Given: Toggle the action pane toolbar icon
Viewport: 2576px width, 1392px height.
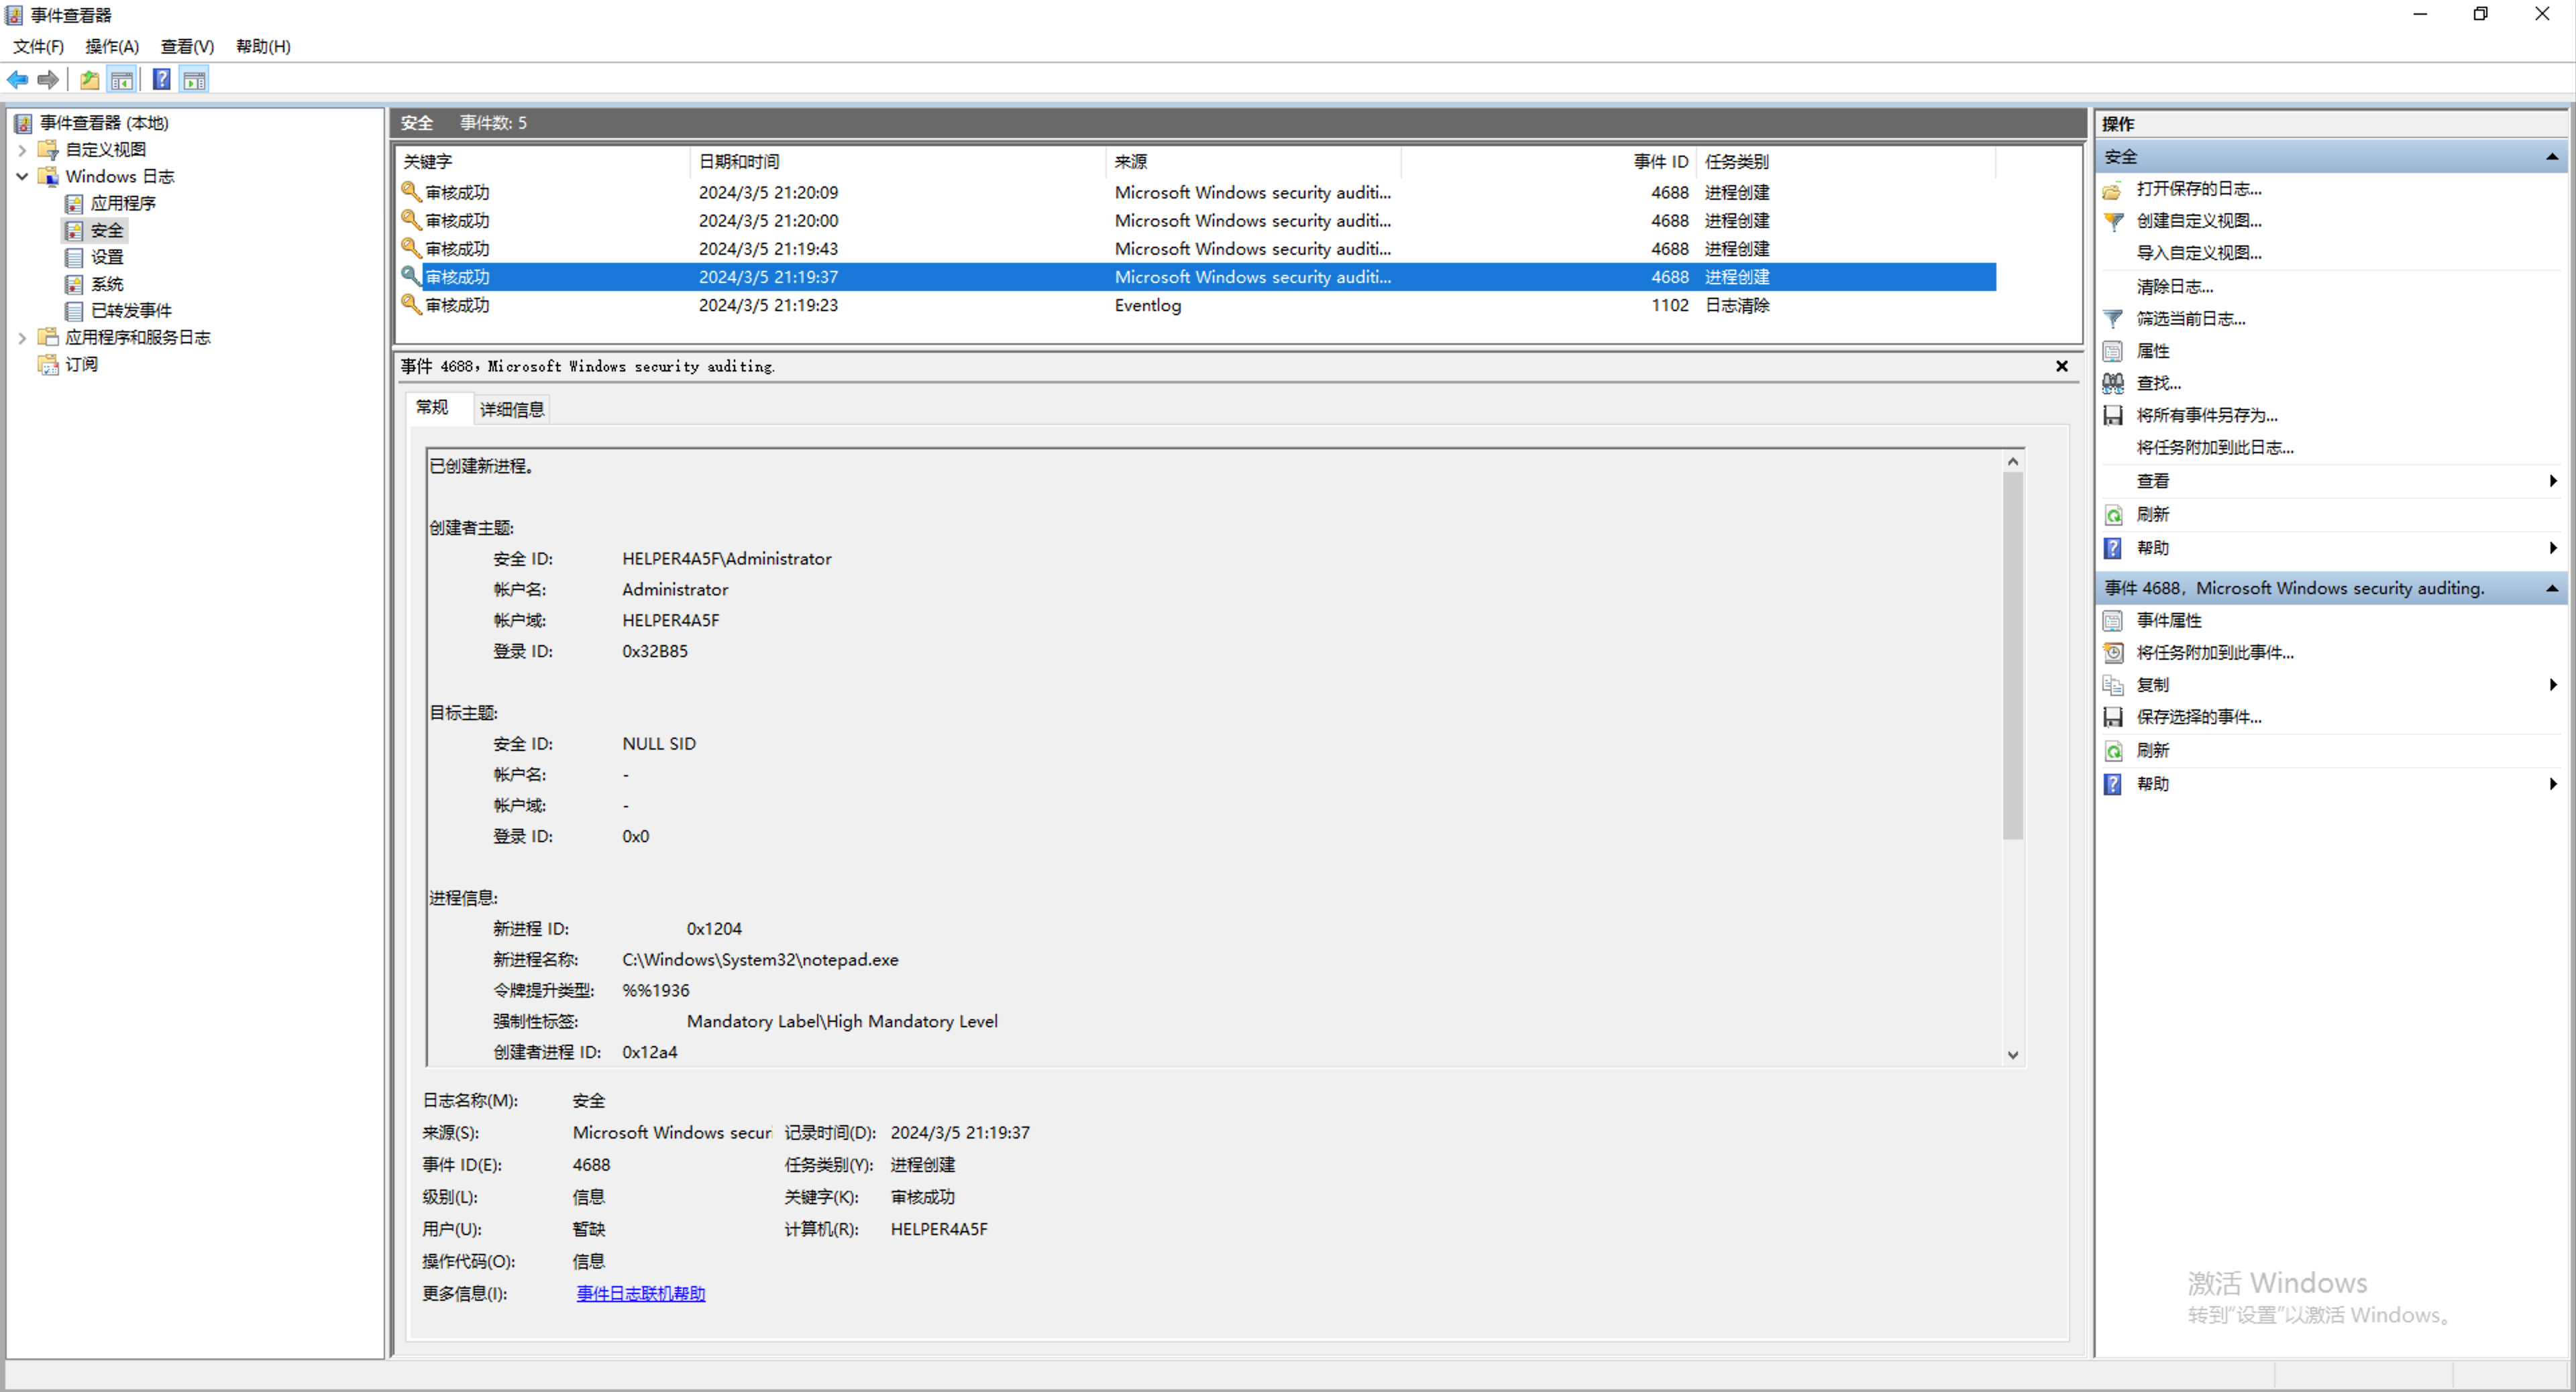Looking at the screenshot, I should coord(194,80).
